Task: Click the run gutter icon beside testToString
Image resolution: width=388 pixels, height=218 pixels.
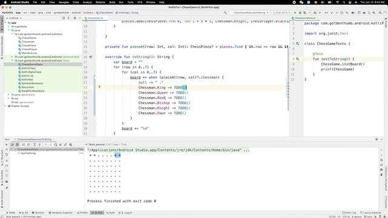Action: pos(298,59)
